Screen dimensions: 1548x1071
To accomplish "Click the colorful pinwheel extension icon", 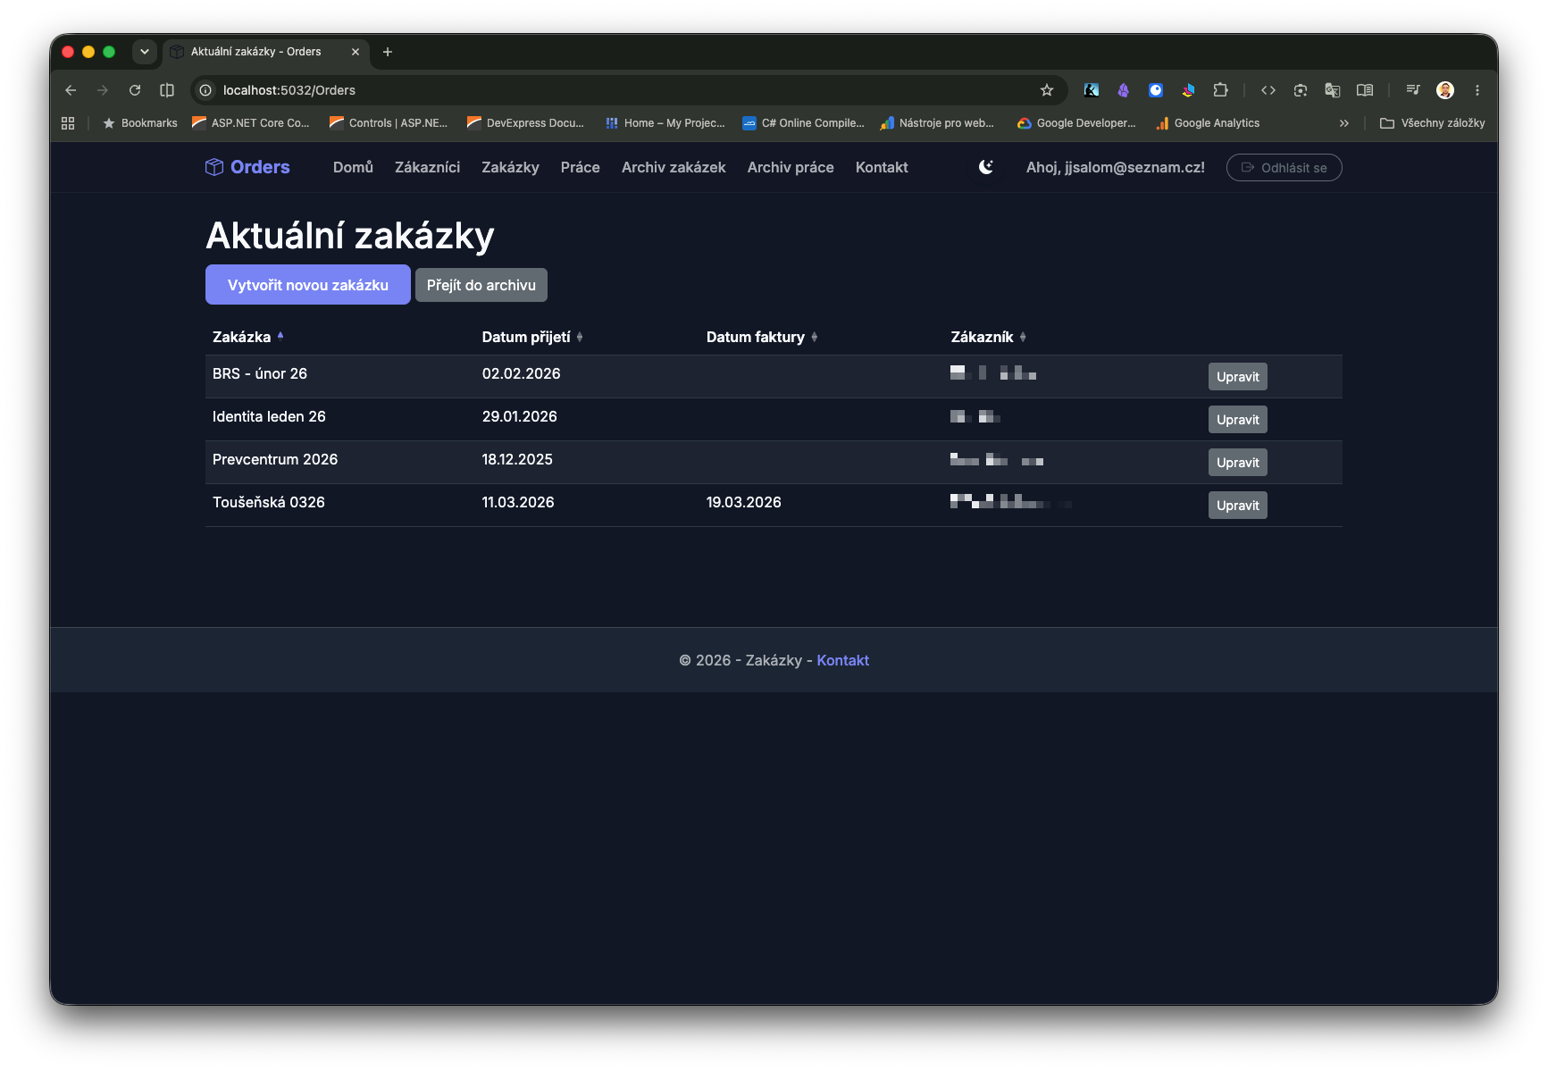I will (1188, 90).
